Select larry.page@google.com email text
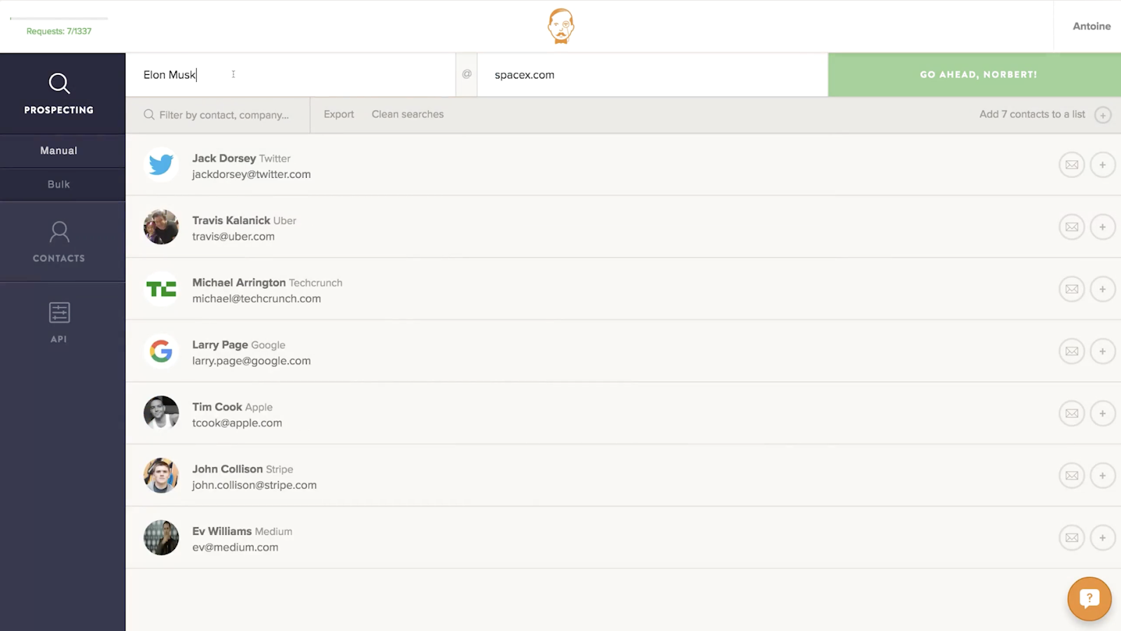The image size is (1121, 631). pos(252,361)
